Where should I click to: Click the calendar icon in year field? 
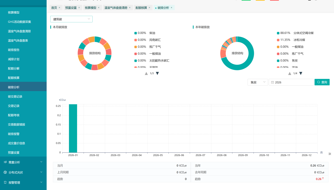point(272,82)
